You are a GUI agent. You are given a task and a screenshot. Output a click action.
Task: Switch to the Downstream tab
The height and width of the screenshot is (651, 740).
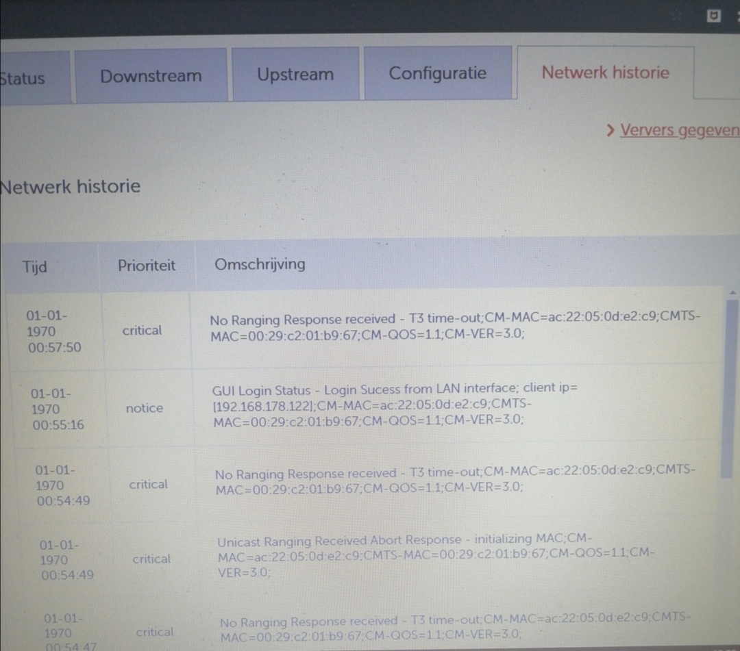(151, 76)
